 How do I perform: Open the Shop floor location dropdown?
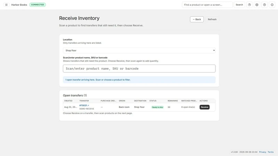click(139, 50)
